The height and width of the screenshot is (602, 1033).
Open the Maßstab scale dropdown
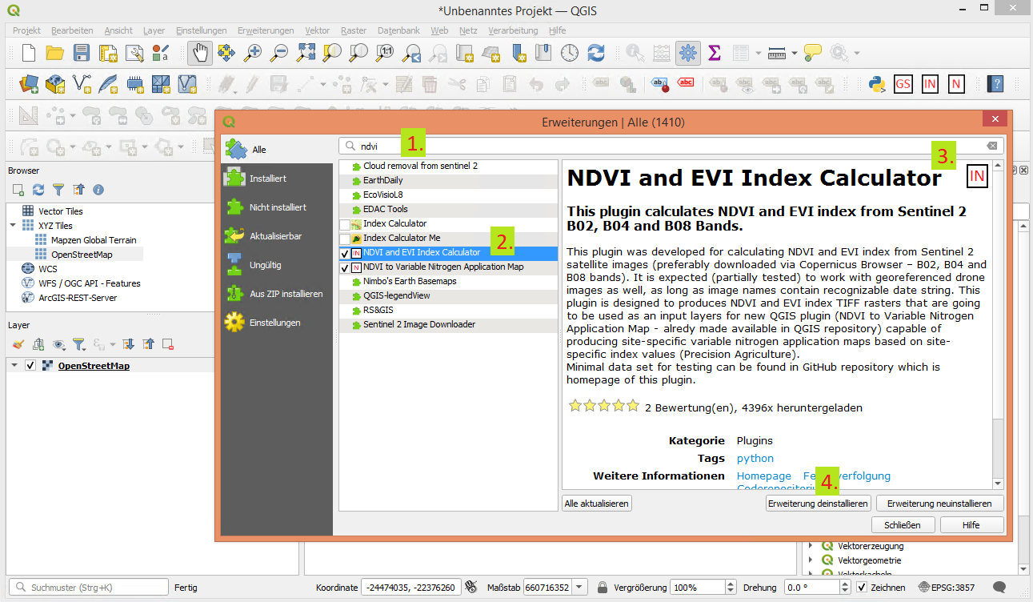580,588
